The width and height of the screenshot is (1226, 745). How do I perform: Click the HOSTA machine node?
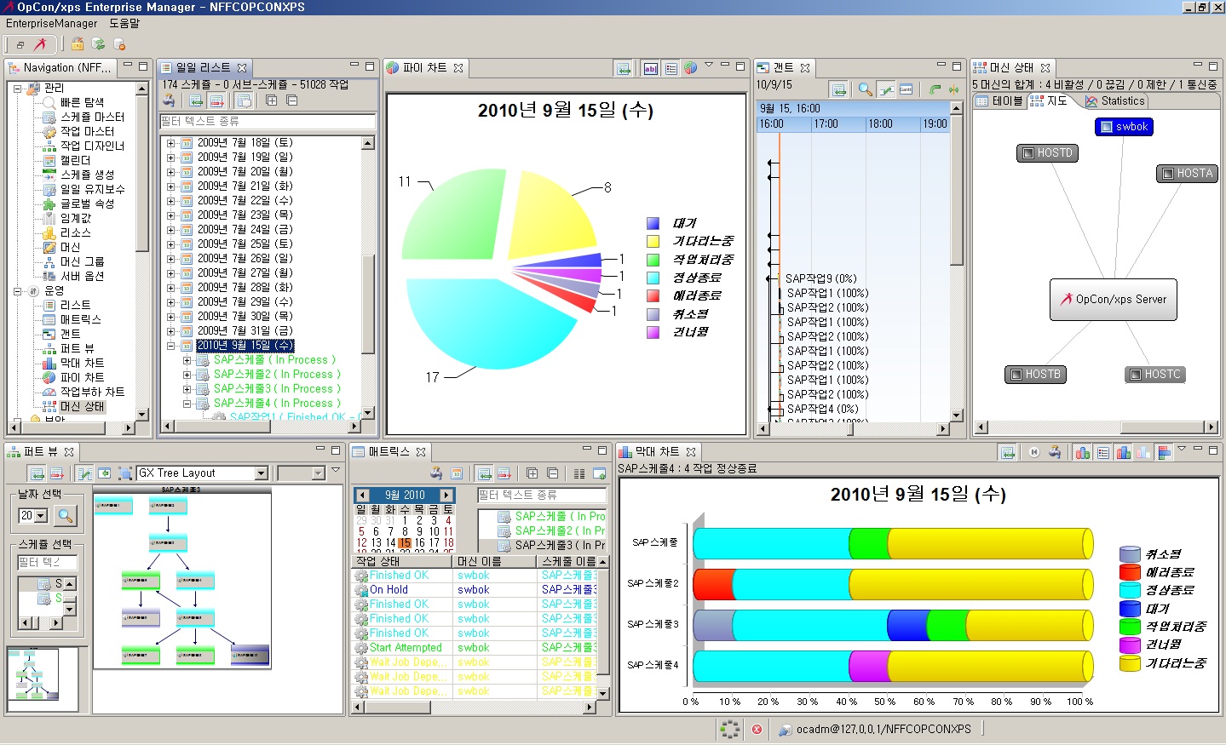(1187, 174)
